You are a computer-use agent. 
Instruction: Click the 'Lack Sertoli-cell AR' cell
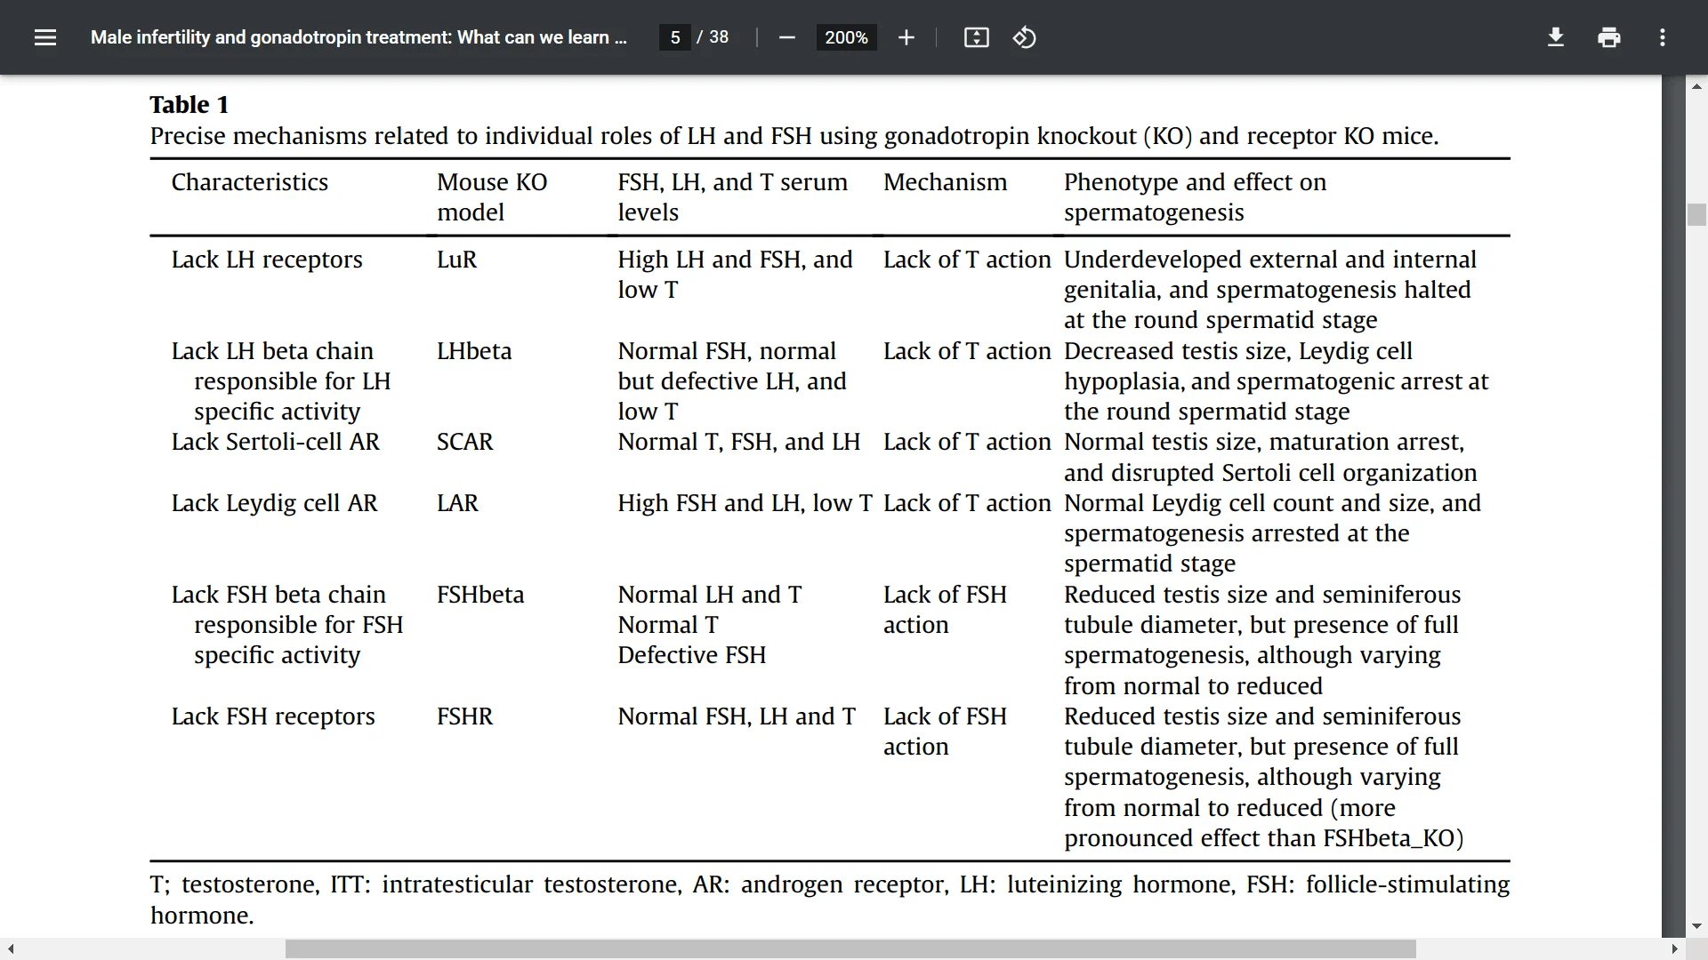click(x=275, y=442)
